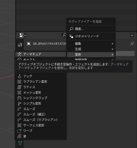Select スムーズ（補正）modifier

point(41,114)
